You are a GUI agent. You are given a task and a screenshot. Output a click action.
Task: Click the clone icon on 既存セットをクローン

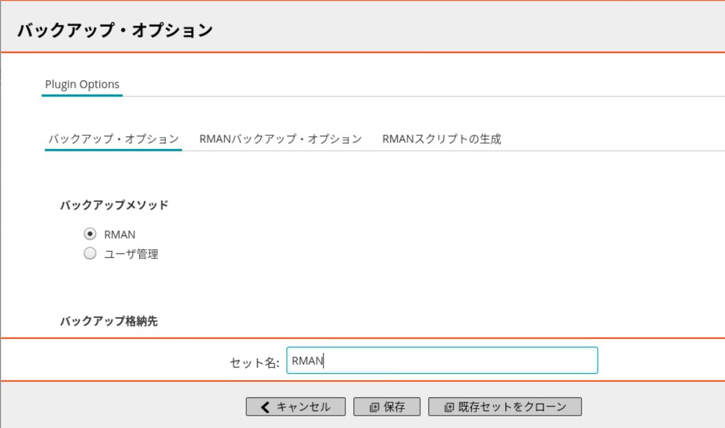pyautogui.click(x=449, y=407)
